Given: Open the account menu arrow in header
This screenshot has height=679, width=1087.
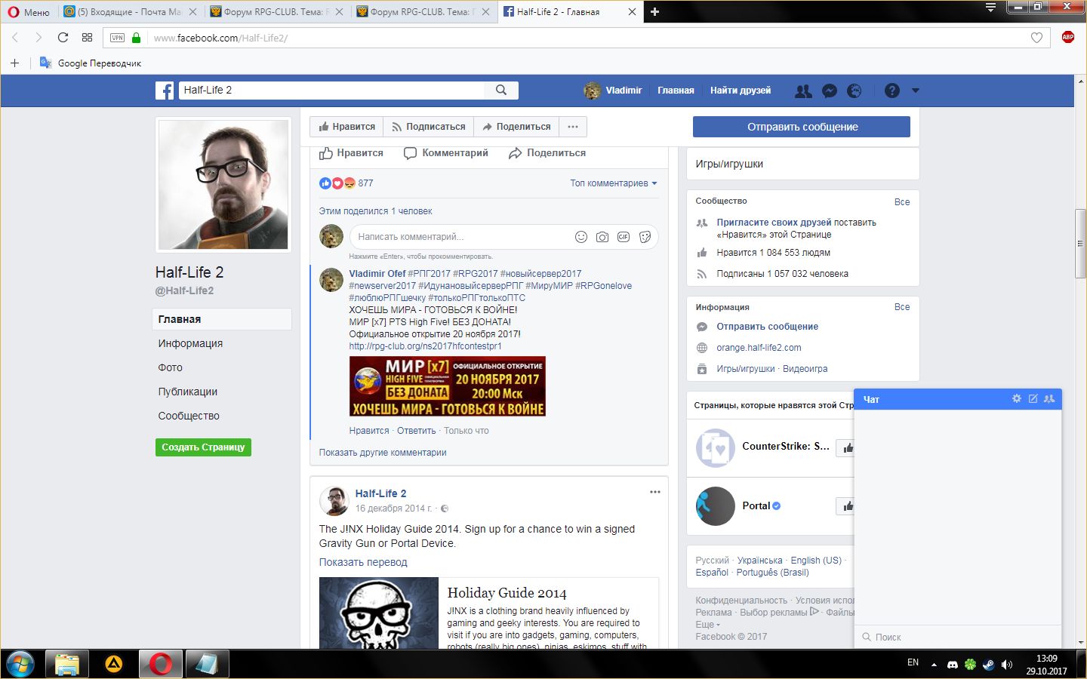Looking at the screenshot, I should pyautogui.click(x=915, y=91).
